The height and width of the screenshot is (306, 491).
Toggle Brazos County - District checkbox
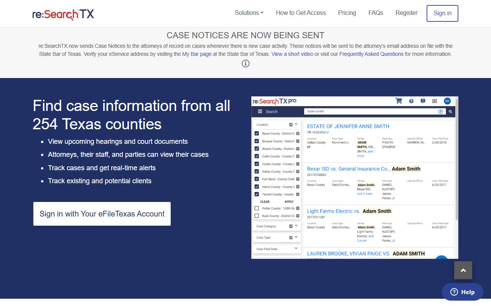(x=257, y=148)
